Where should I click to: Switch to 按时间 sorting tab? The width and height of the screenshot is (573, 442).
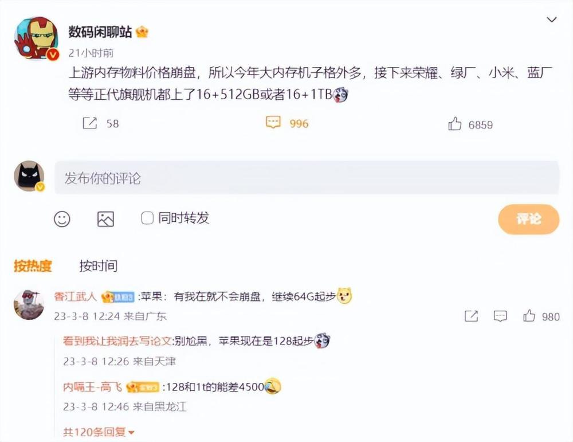coord(99,266)
